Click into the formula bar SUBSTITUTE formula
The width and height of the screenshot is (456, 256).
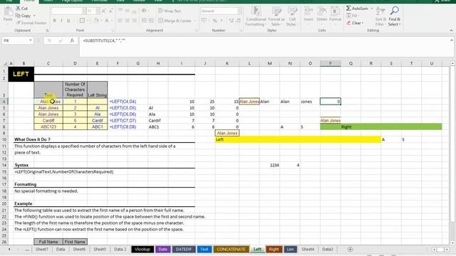click(x=104, y=41)
